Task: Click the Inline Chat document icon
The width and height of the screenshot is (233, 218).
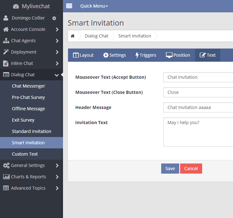Action: (x=6, y=63)
